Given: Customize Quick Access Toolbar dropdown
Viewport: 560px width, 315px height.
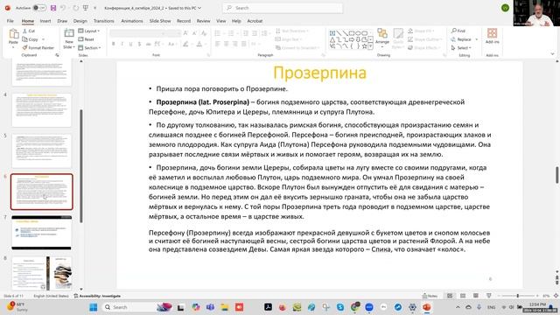Looking at the screenshot, I should coord(95,8).
